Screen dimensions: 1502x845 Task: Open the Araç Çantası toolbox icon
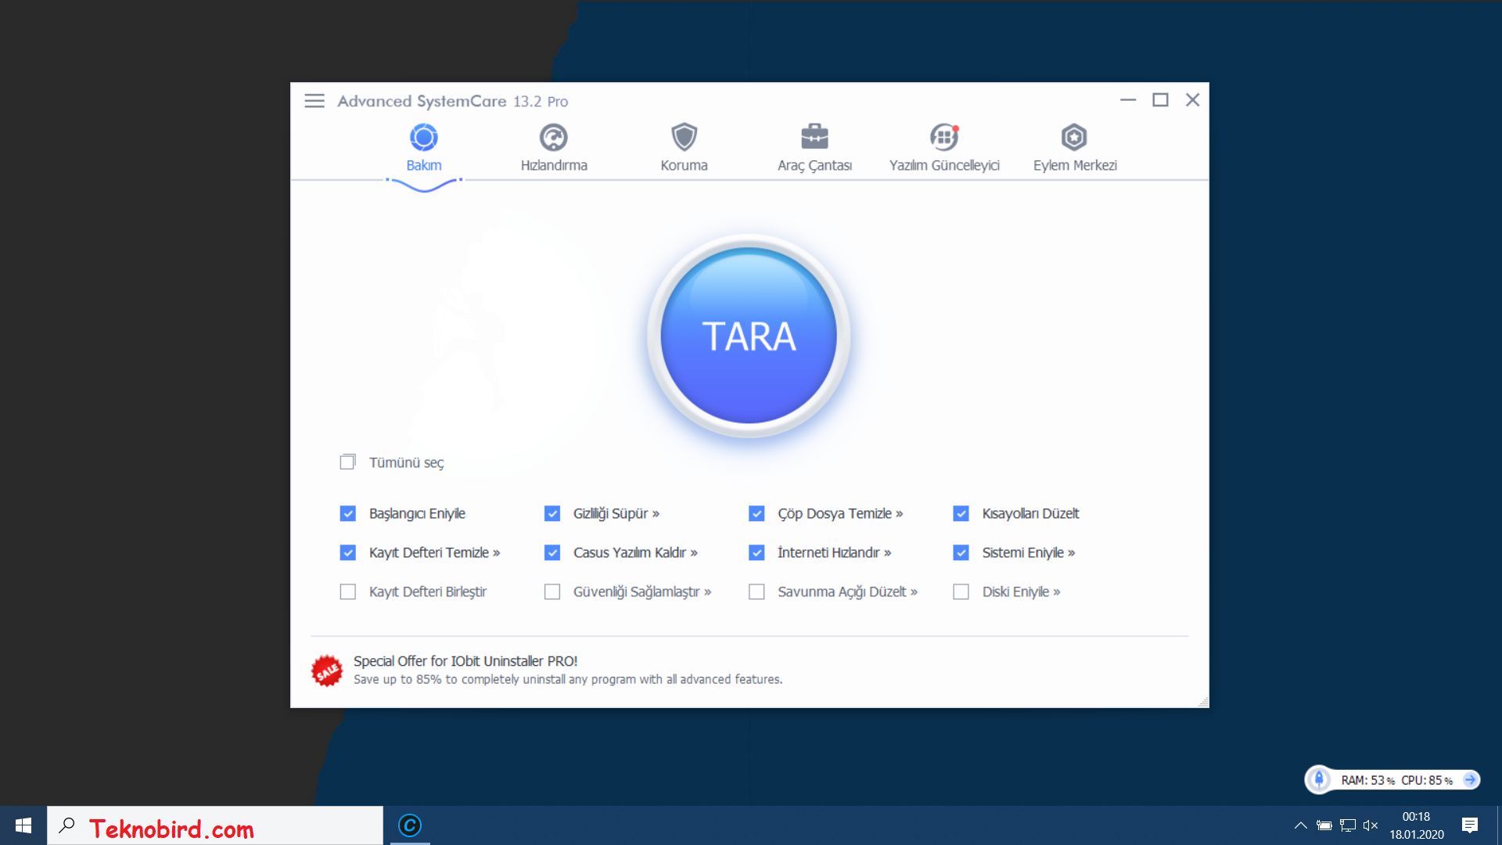tap(814, 137)
